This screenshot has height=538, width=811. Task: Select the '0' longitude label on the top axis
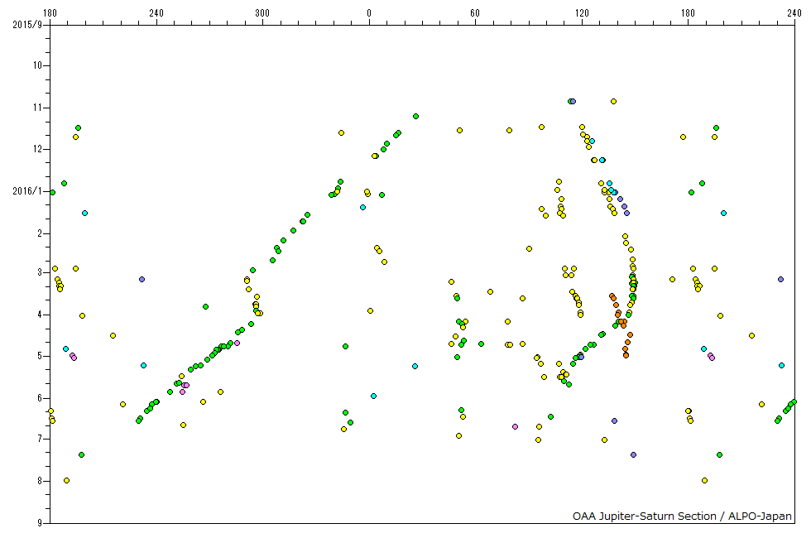[369, 13]
